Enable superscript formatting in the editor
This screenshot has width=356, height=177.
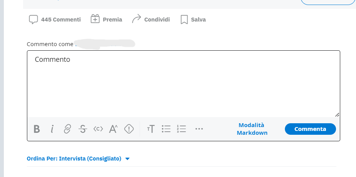113,129
